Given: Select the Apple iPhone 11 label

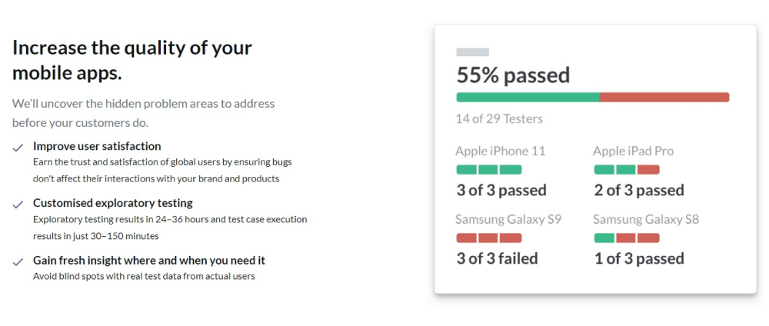Looking at the screenshot, I should coord(500,151).
